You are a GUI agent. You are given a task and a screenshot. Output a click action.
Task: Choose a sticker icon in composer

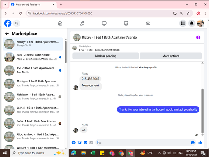pyautogui.click(x=85, y=142)
